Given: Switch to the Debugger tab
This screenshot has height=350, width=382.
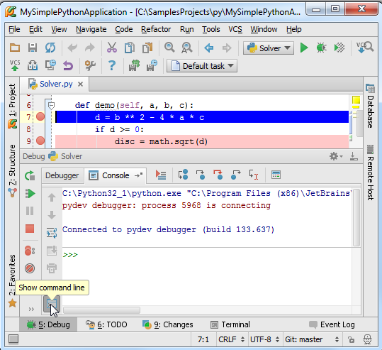Looking at the screenshot, I should coord(62,175).
